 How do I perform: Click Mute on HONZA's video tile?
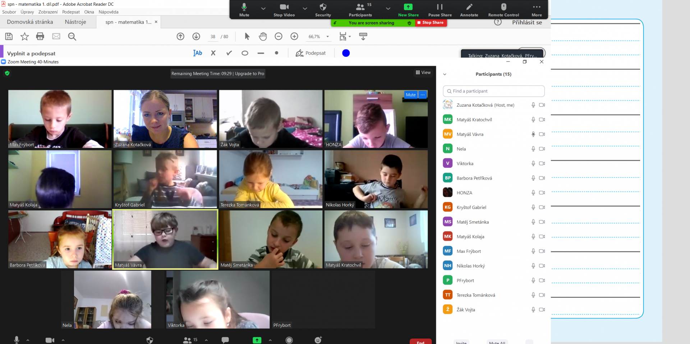410,95
